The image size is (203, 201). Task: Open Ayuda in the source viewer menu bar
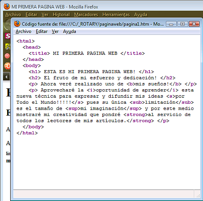pos(70,31)
